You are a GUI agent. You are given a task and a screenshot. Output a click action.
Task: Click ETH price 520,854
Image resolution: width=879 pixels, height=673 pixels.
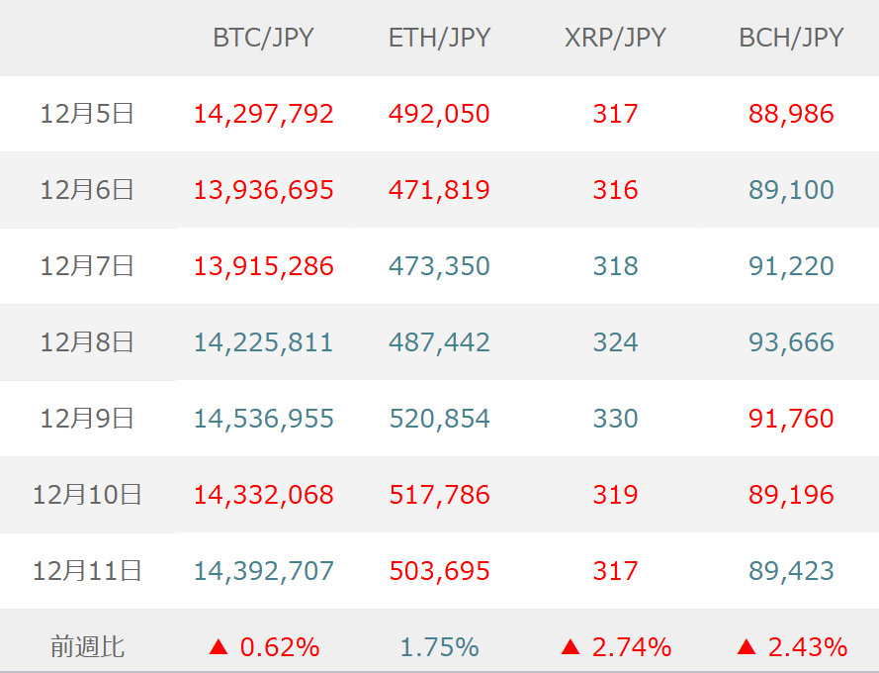point(439,419)
